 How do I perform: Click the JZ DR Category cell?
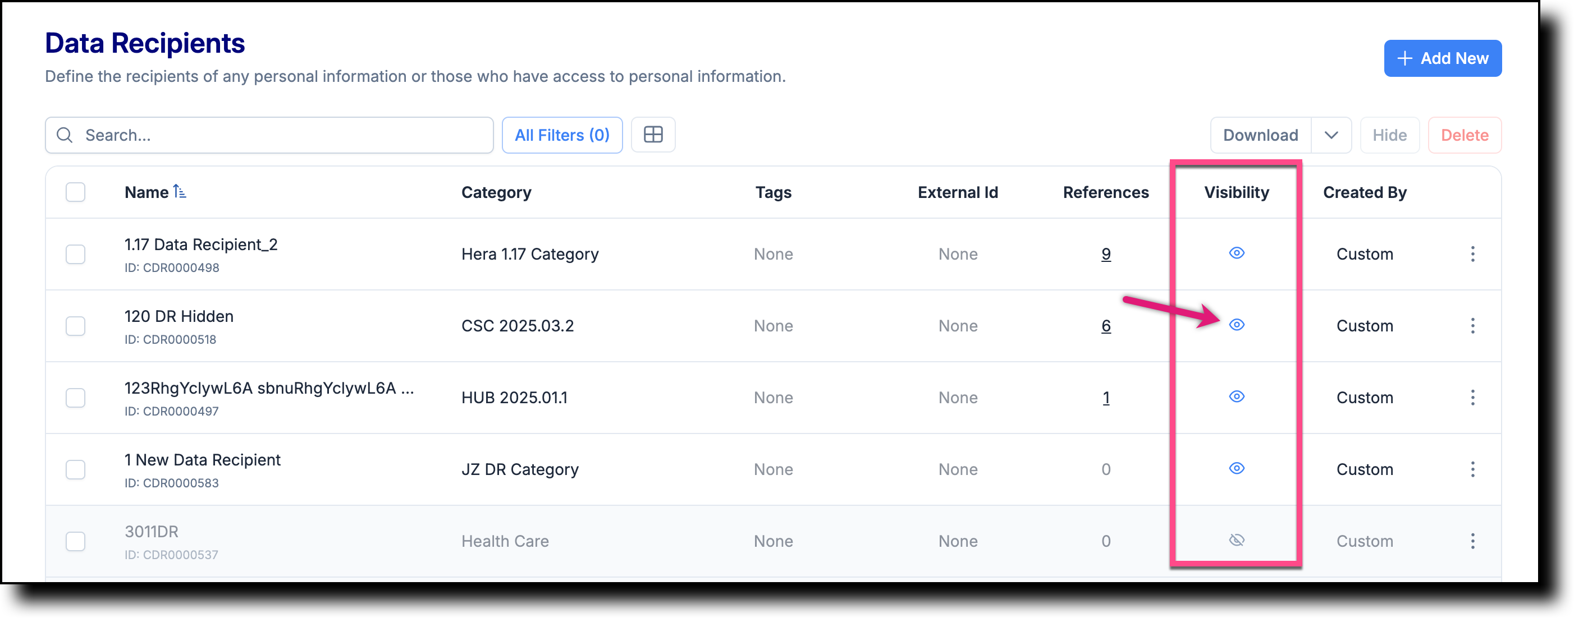(520, 469)
